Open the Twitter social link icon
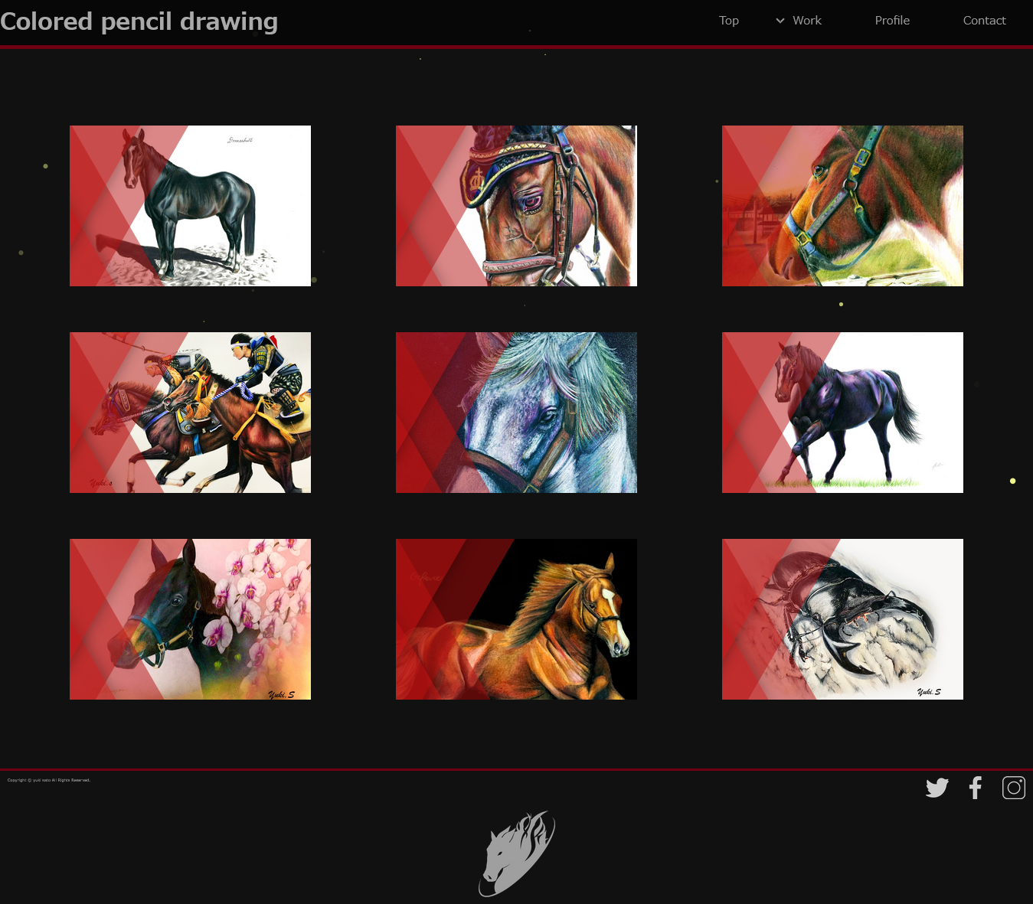 937,788
